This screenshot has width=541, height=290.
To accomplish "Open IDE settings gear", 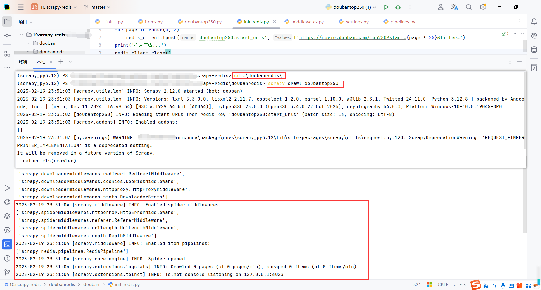I will click(483, 7).
